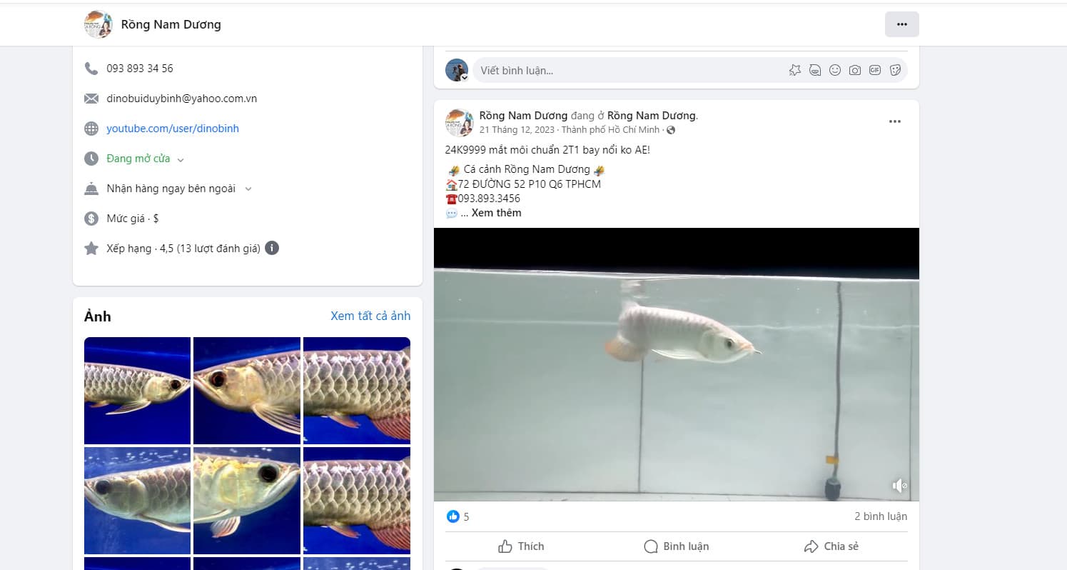
Task: Open the second-row left fish photo
Action: tap(137, 501)
